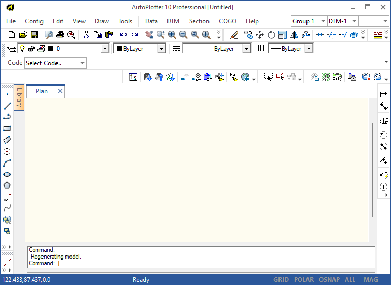Click the Cut scissors icon
The image size is (391, 285).
coord(86,35)
